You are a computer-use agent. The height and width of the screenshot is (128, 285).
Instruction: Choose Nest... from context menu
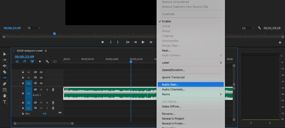pos(191,51)
